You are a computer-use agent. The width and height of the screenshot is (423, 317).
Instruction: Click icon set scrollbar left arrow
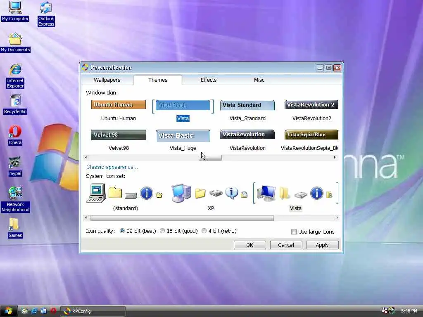[86, 218]
